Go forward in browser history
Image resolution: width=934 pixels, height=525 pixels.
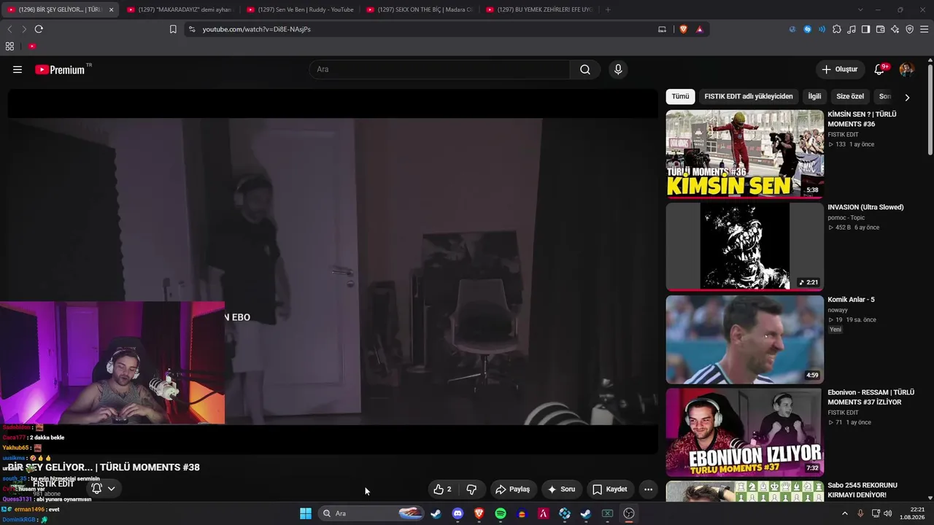coord(24,29)
